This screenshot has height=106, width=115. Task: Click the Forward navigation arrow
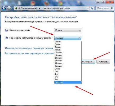(x=9, y=8)
